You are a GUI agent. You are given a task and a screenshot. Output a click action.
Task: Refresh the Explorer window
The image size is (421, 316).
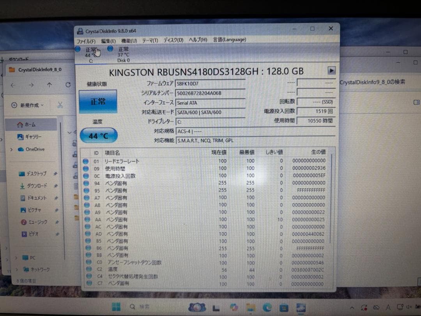(x=68, y=85)
